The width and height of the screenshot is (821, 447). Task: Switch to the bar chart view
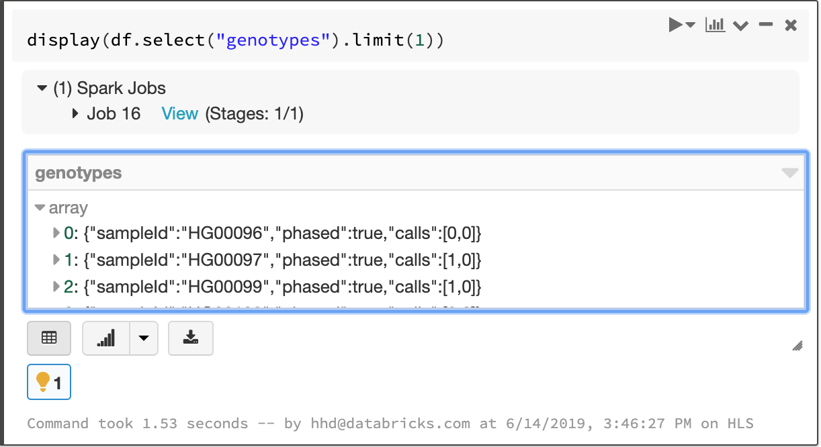pyautogui.click(x=105, y=338)
